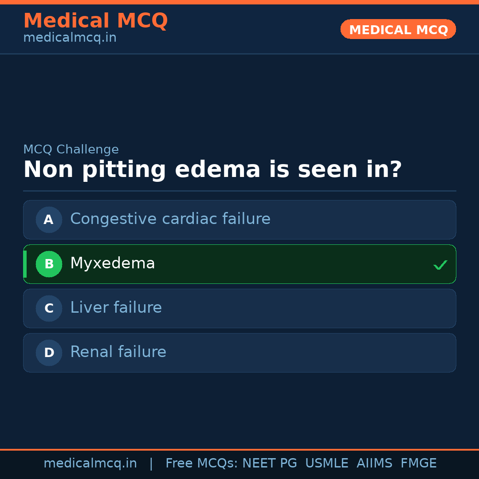Click the Medical MCQ orange title

click(x=95, y=21)
